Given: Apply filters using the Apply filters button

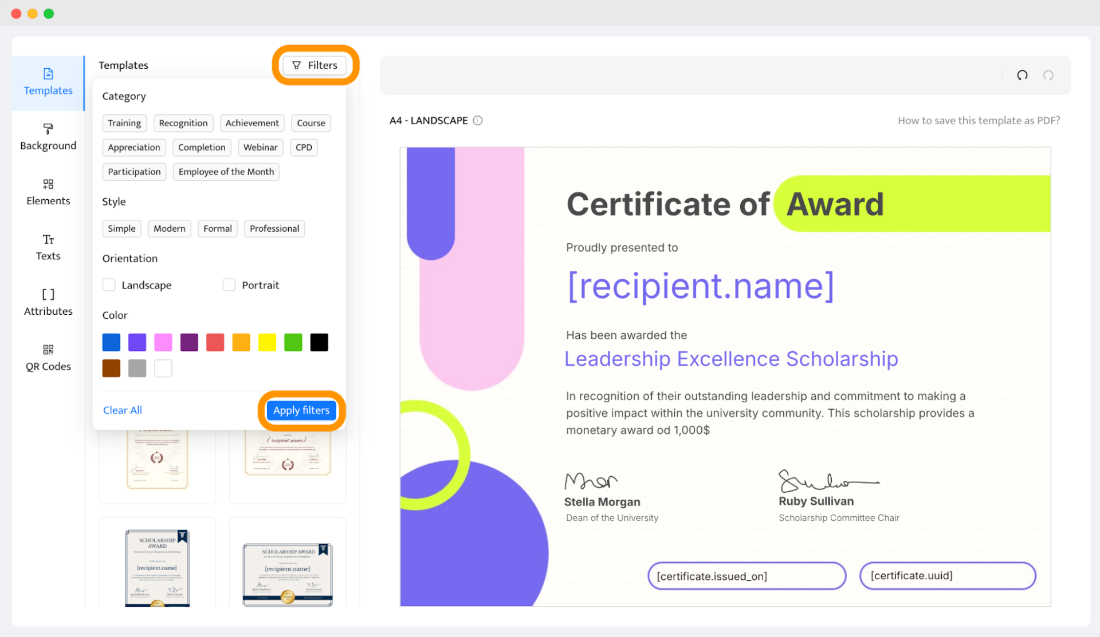Looking at the screenshot, I should click(301, 410).
